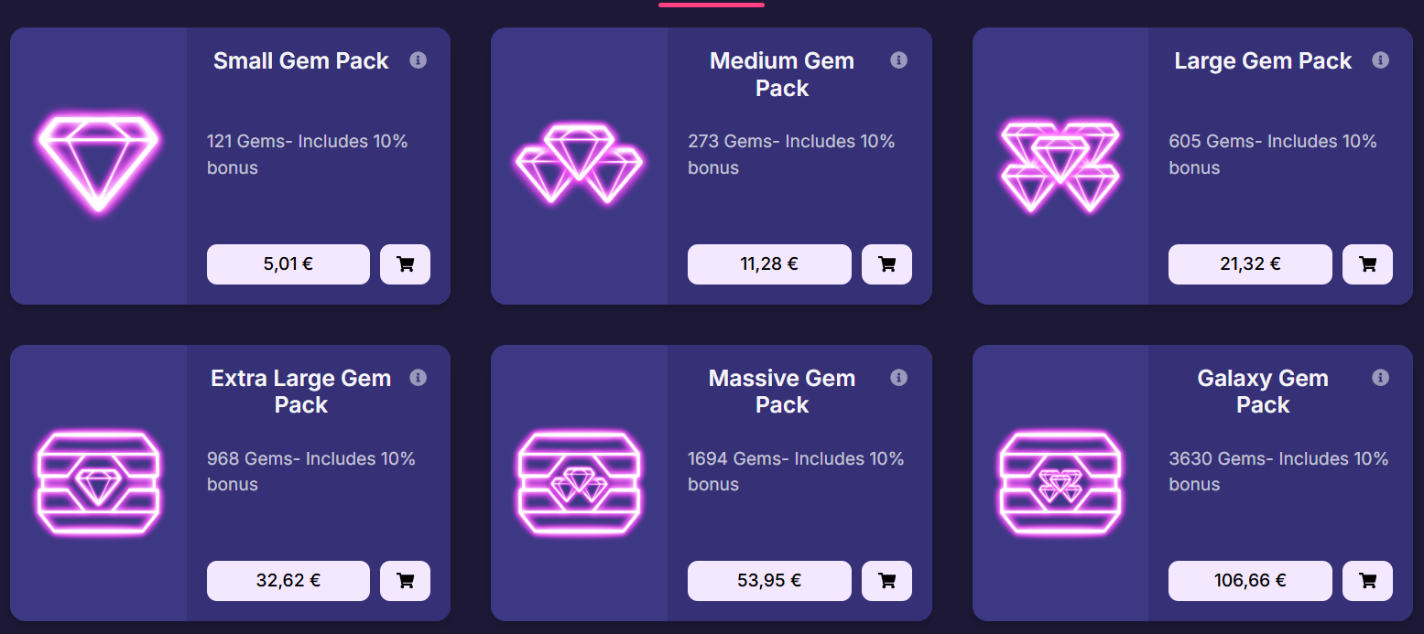Add Massive Gem Pack to cart
Viewport: 1424px width, 634px height.
886,581
